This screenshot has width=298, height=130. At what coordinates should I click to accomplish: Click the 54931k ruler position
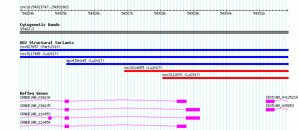259,13
